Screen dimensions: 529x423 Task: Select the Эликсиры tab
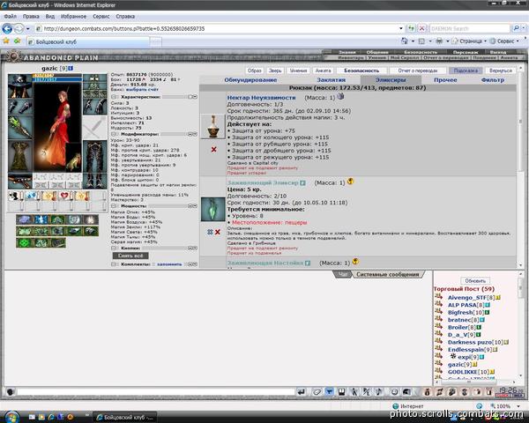391,80
